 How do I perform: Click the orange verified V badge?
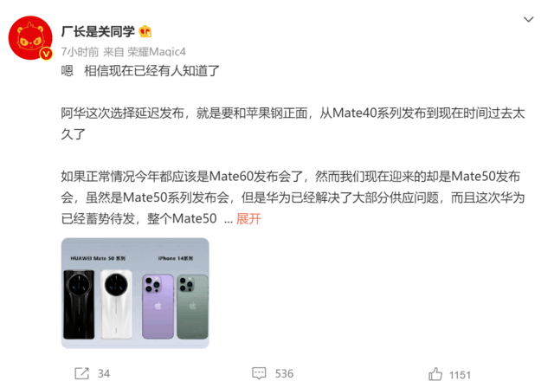point(46,54)
